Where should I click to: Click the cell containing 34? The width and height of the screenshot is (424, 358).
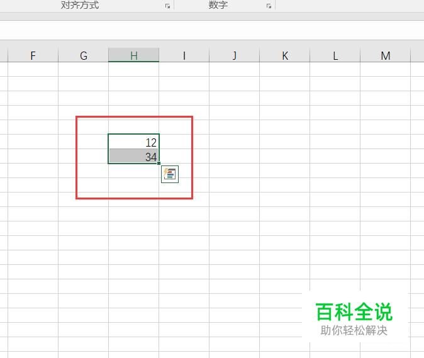[x=134, y=156]
